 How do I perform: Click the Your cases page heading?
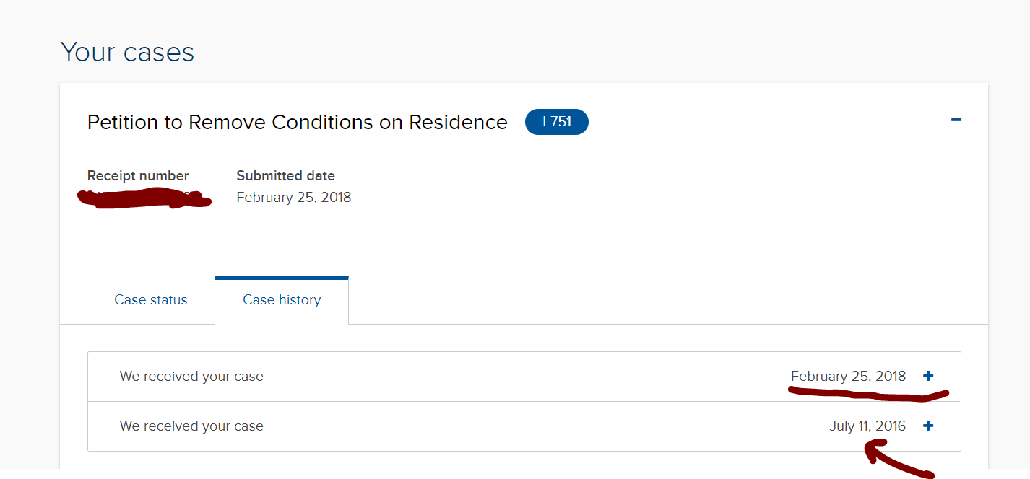point(127,53)
